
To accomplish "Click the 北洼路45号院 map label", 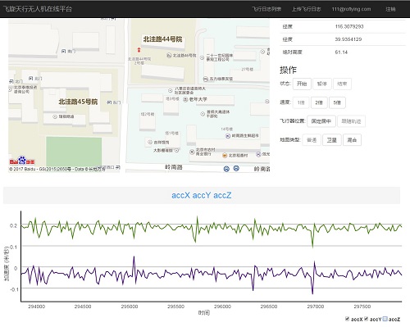I will [78, 102].
